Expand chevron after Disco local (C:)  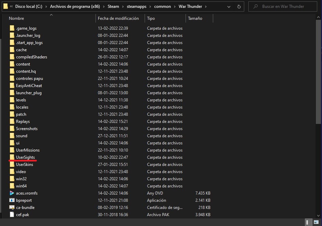(46, 6)
